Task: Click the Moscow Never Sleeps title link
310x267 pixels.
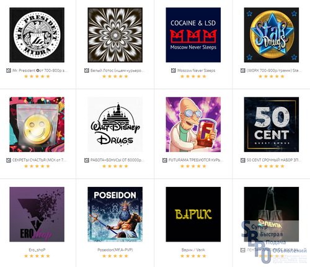Action: pyautogui.click(x=196, y=71)
